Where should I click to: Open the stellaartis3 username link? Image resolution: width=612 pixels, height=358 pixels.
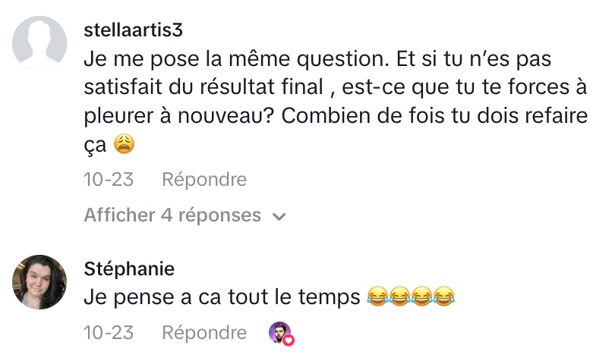134,30
